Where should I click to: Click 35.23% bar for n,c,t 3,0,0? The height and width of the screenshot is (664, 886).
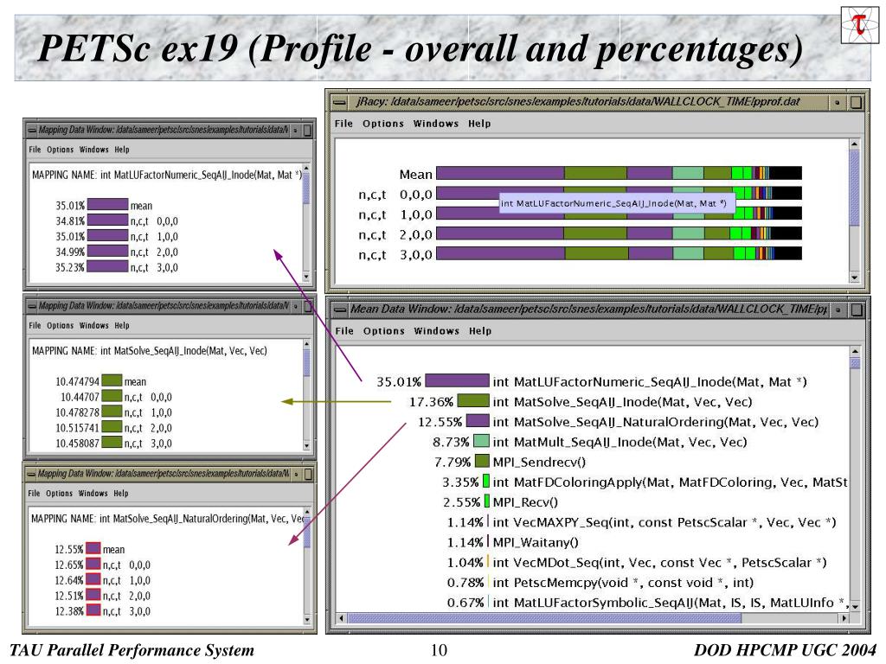pos(108,266)
